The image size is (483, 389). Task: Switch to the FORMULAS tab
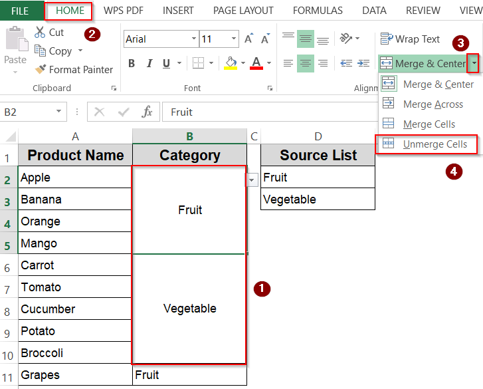[318, 11]
